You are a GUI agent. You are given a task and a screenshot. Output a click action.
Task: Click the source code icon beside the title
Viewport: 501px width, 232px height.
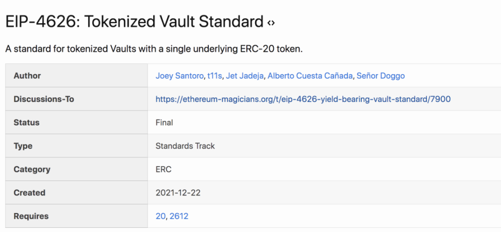pyautogui.click(x=271, y=23)
